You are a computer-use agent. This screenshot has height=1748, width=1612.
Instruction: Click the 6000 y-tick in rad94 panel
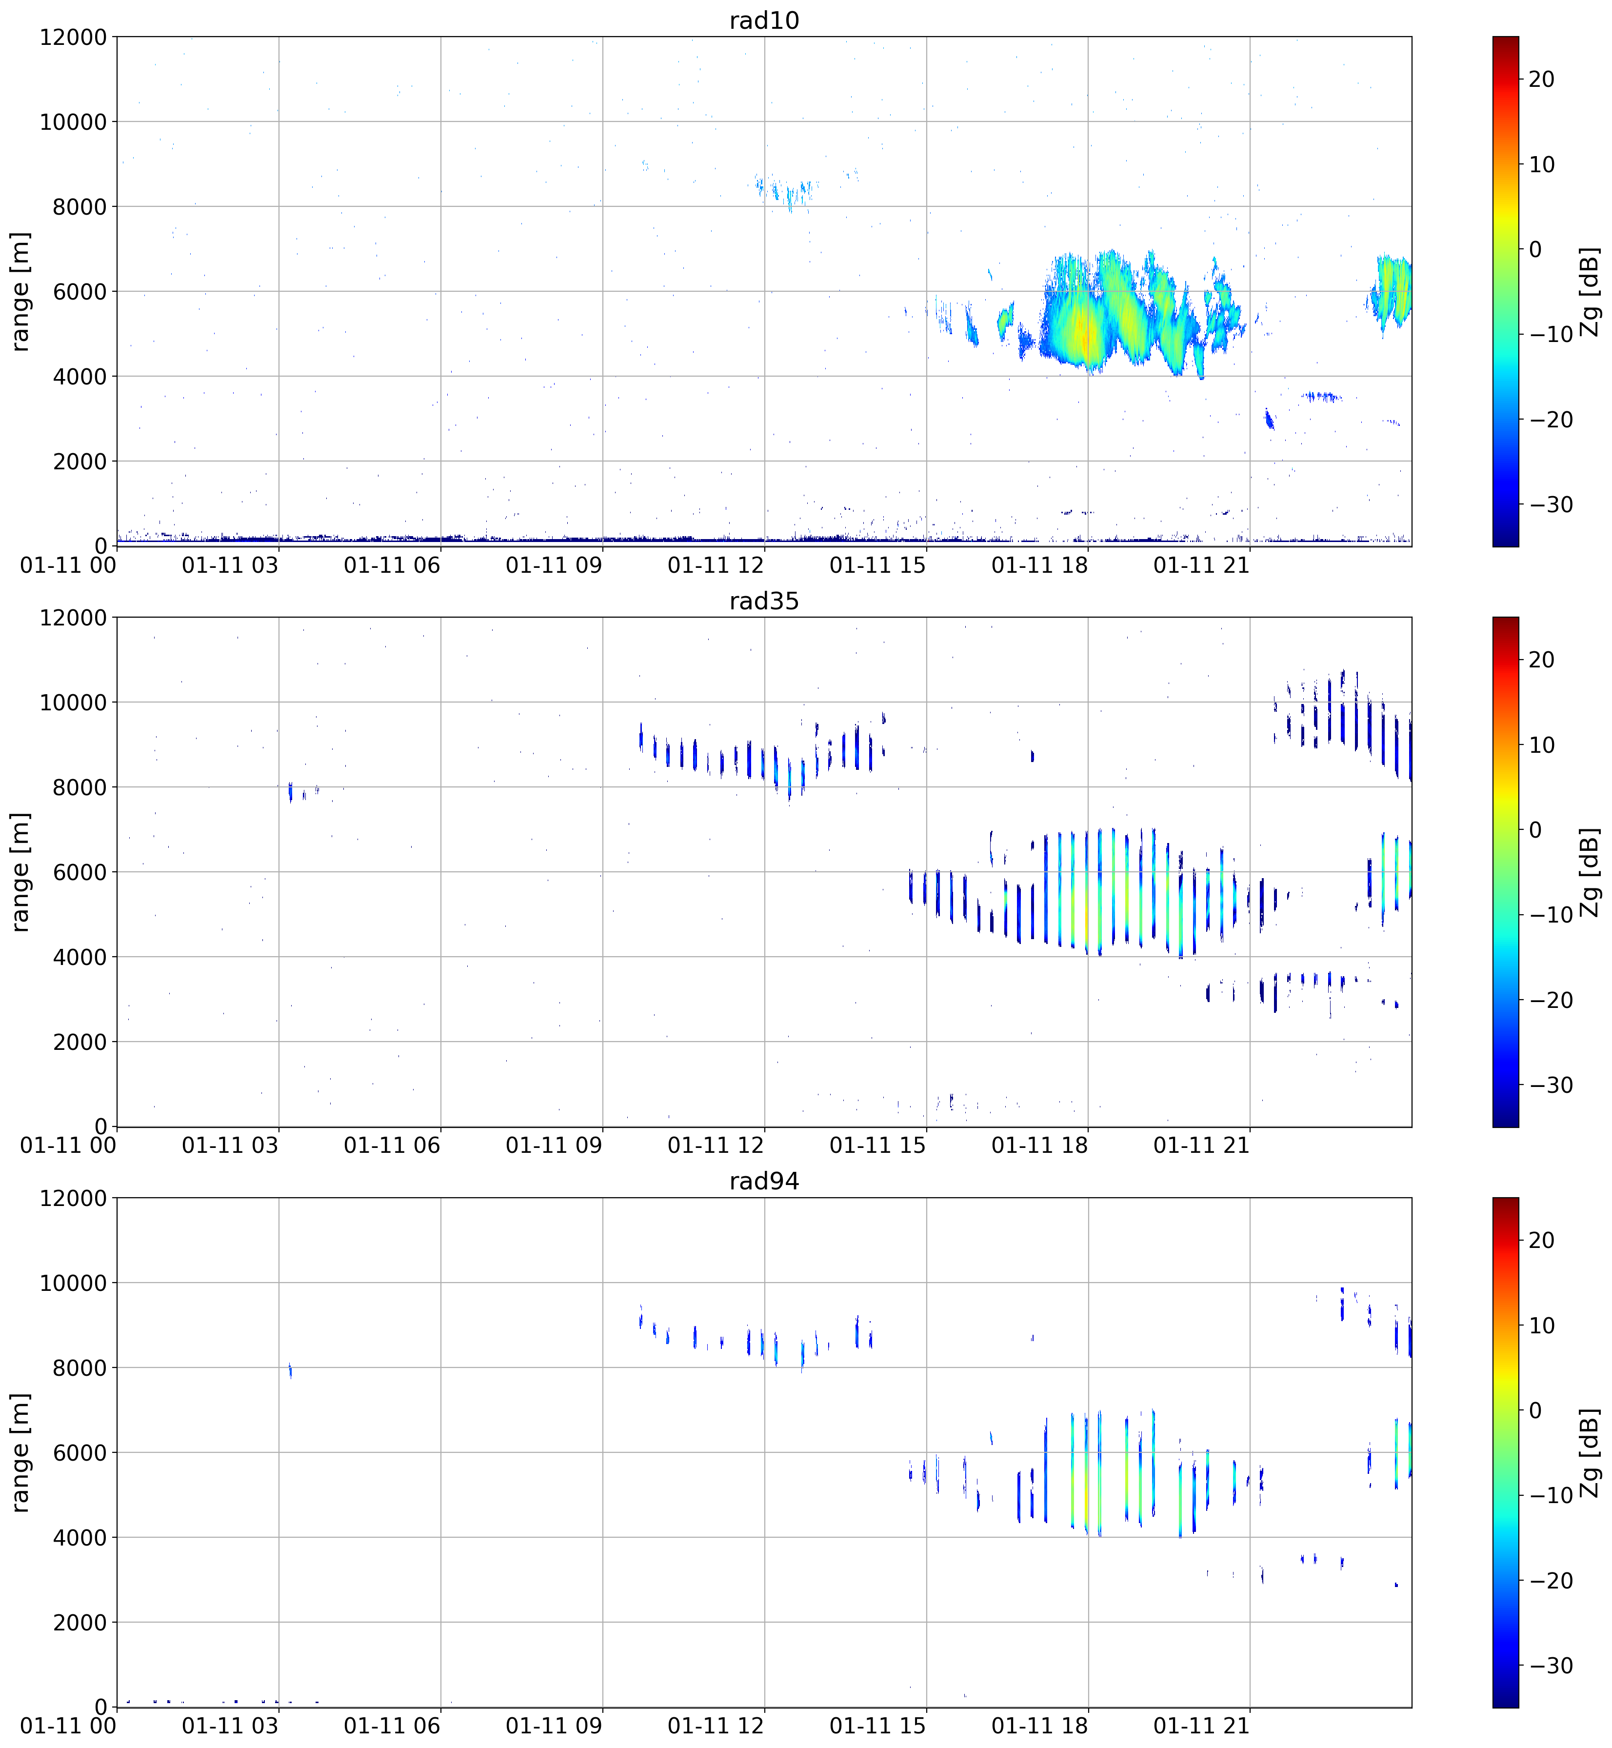point(80,1452)
